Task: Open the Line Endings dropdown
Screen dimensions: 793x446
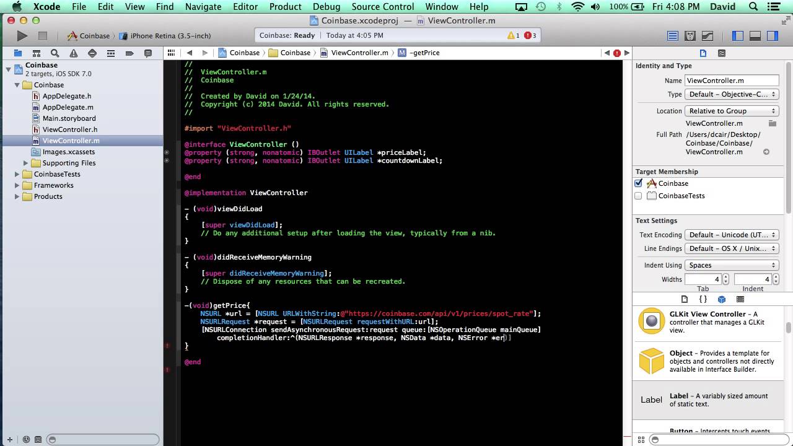Action: pyautogui.click(x=732, y=248)
